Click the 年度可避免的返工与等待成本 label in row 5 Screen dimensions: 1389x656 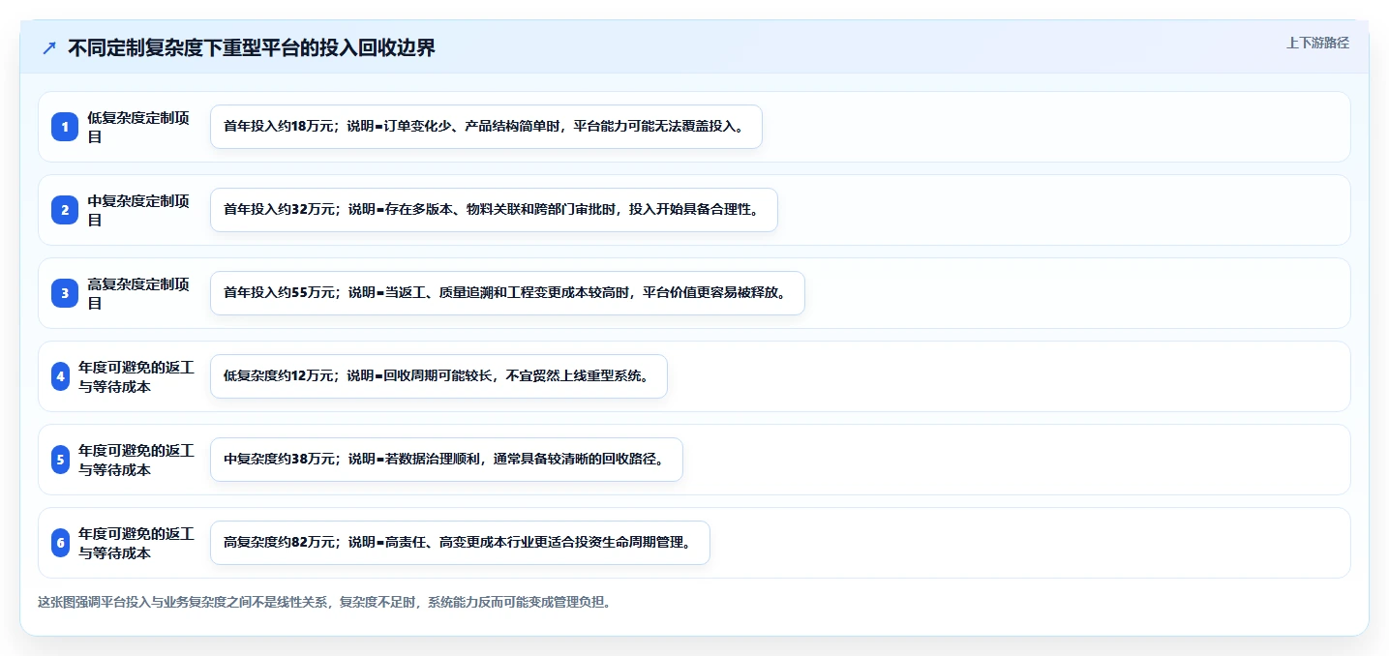tap(136, 460)
